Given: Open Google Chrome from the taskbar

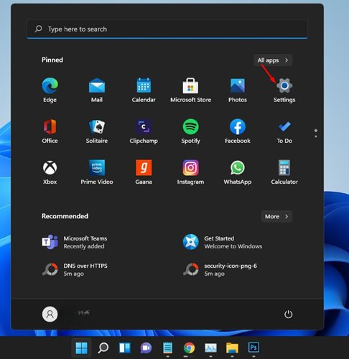Looking at the screenshot, I should 189,348.
